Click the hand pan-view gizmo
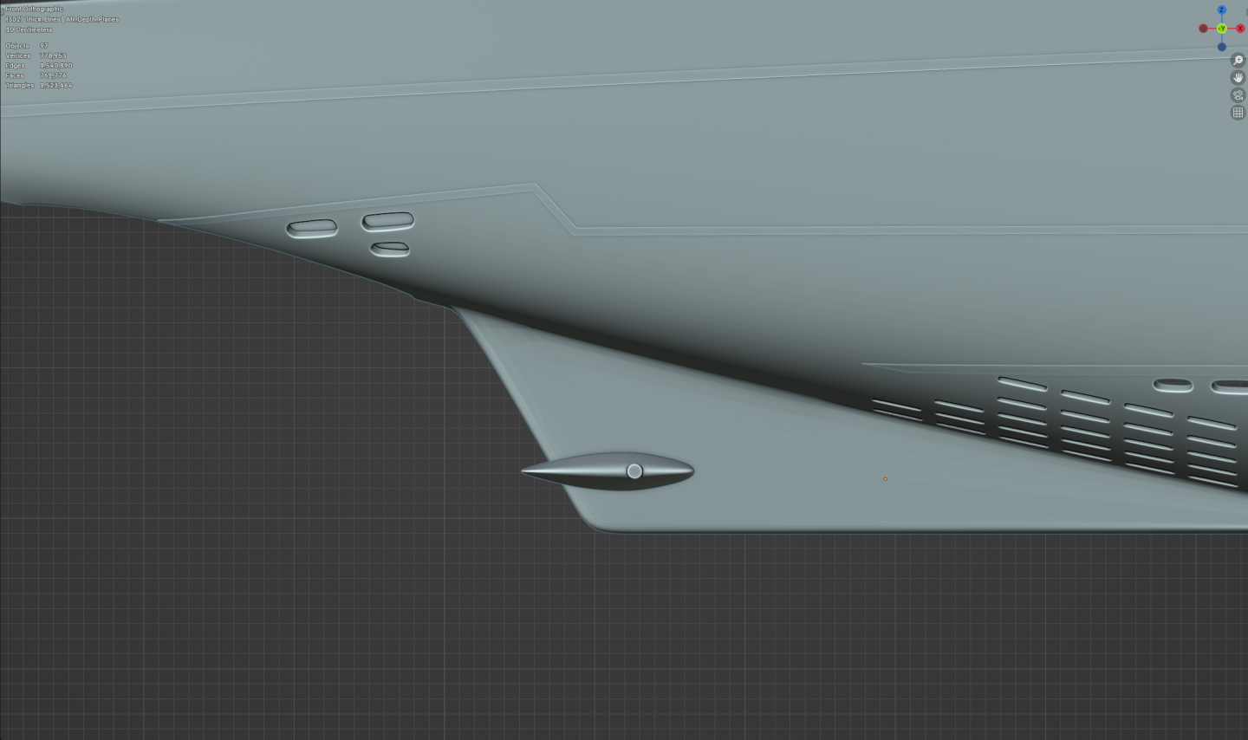1248x740 pixels. (1238, 77)
